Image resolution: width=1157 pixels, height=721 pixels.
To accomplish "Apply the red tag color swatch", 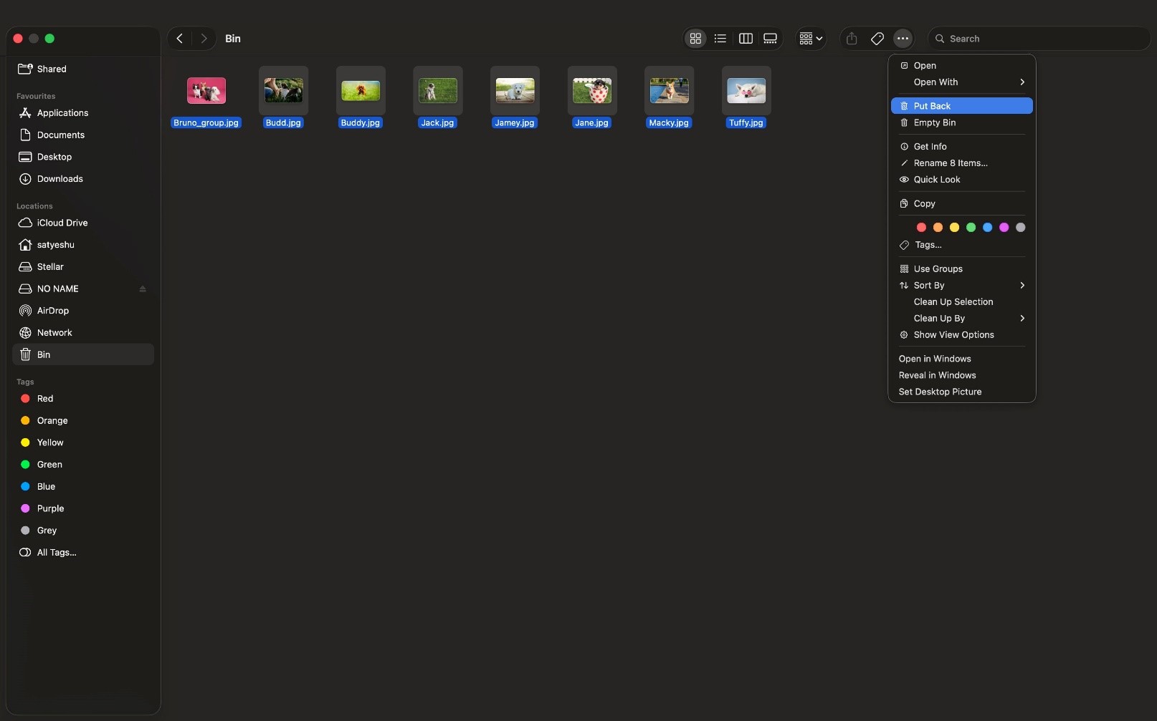I will pyautogui.click(x=921, y=228).
